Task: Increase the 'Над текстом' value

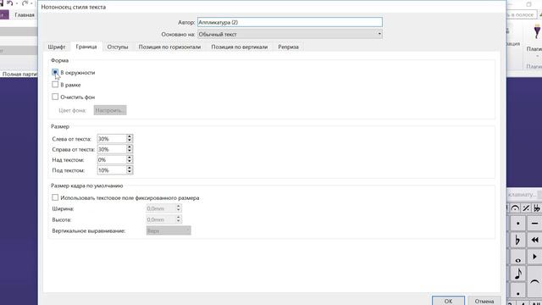Action: 130,158
